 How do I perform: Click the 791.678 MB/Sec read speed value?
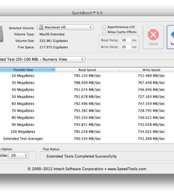[87, 97]
